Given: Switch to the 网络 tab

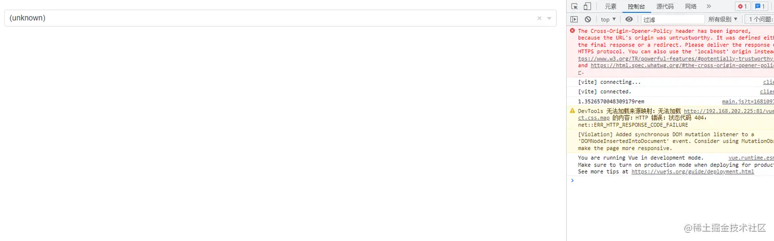Looking at the screenshot, I should point(691,7).
